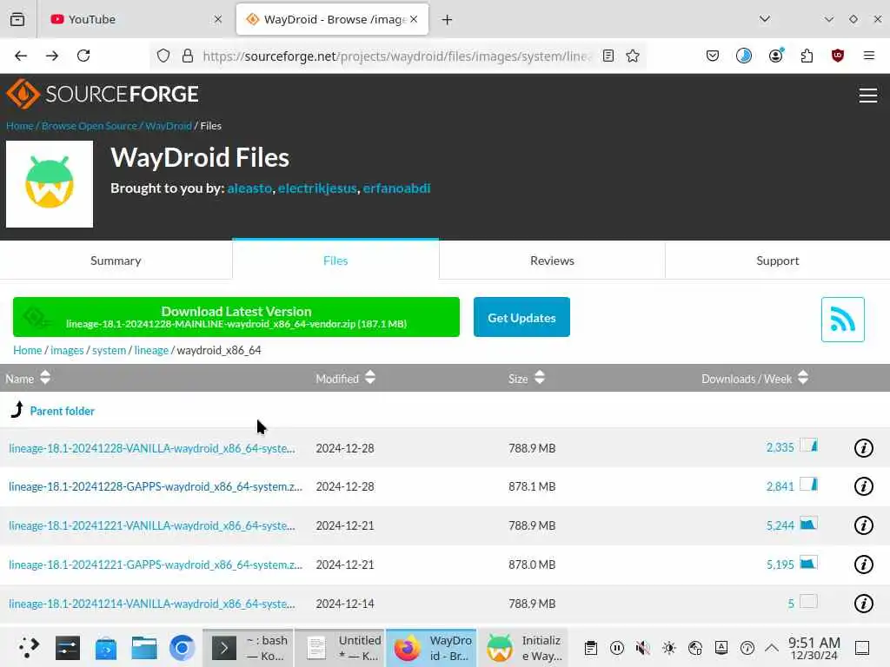Switch to bash Konsole taskbar window

[x=248, y=648]
